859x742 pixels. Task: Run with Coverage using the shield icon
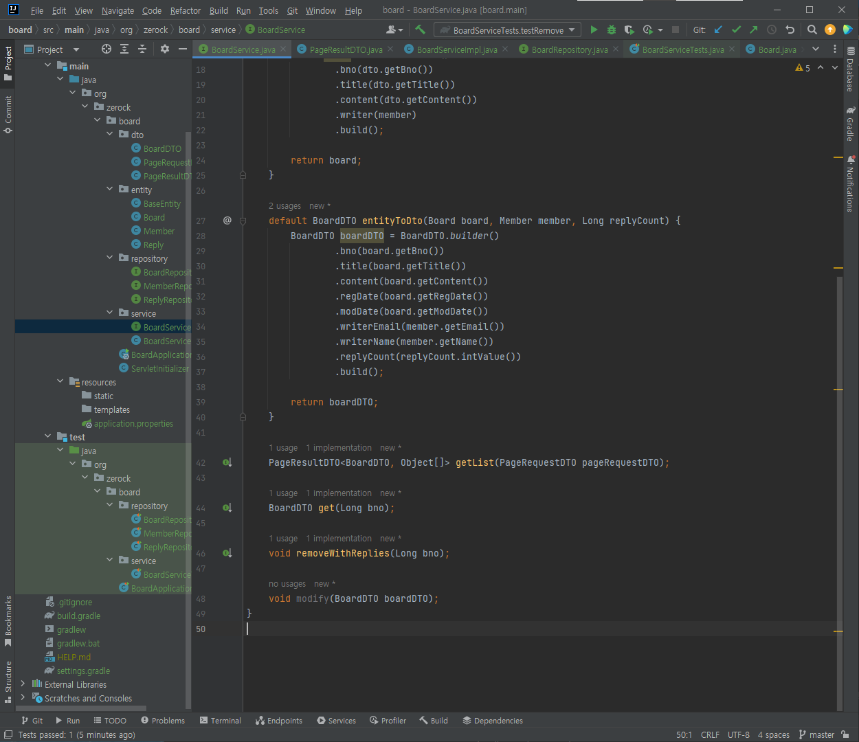pos(629,30)
